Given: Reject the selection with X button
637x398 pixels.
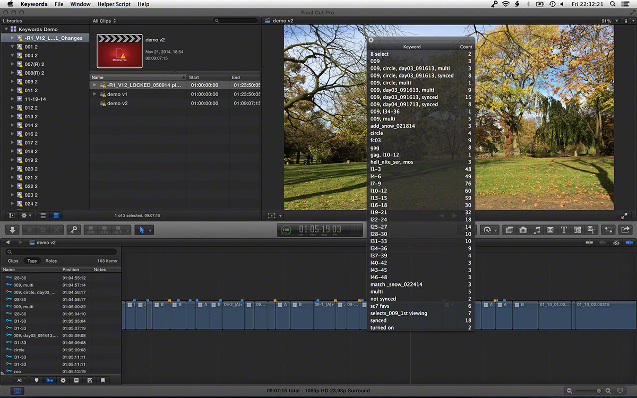Looking at the screenshot, I should coord(57,230).
